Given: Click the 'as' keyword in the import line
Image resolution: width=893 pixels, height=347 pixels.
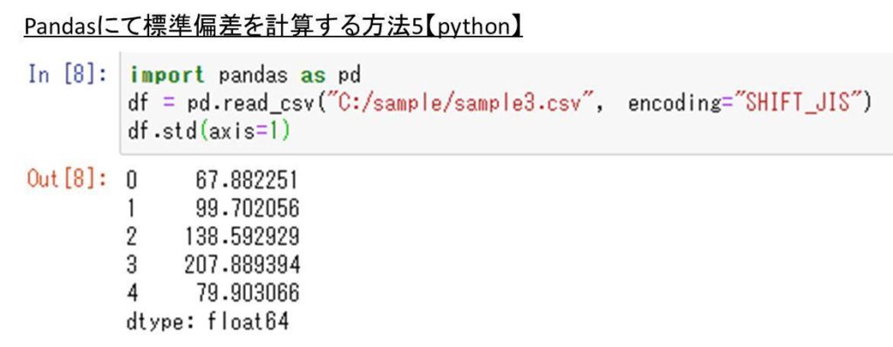Looking at the screenshot, I should pos(313,76).
